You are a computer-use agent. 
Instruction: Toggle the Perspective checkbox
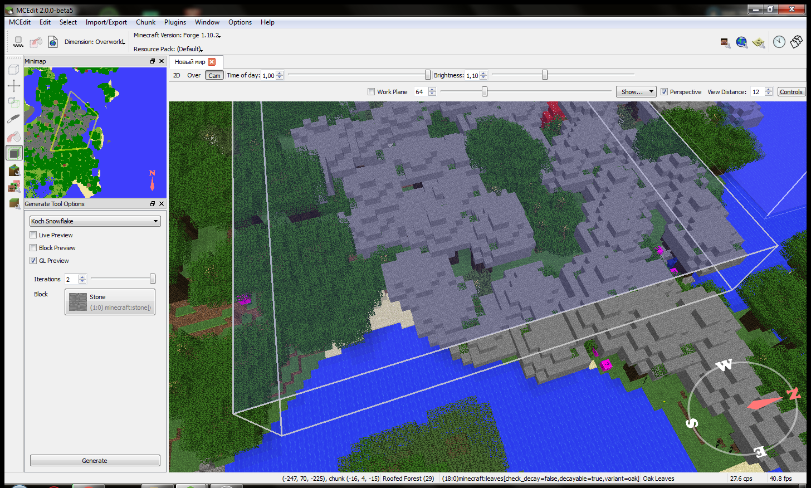pyautogui.click(x=664, y=92)
